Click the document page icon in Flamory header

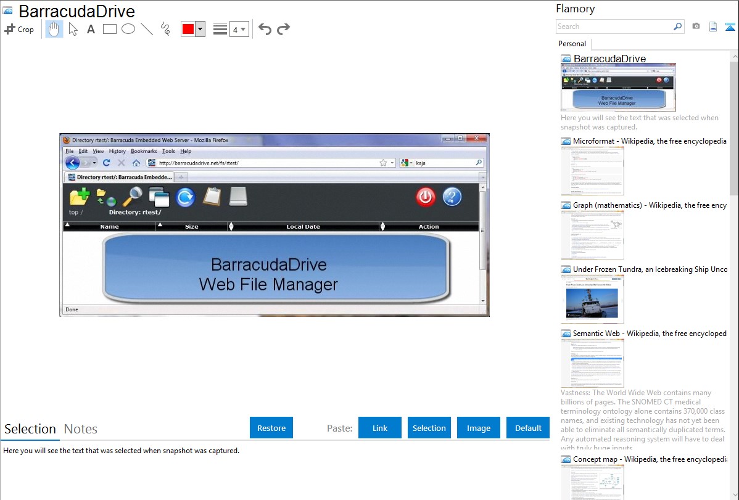pos(713,27)
